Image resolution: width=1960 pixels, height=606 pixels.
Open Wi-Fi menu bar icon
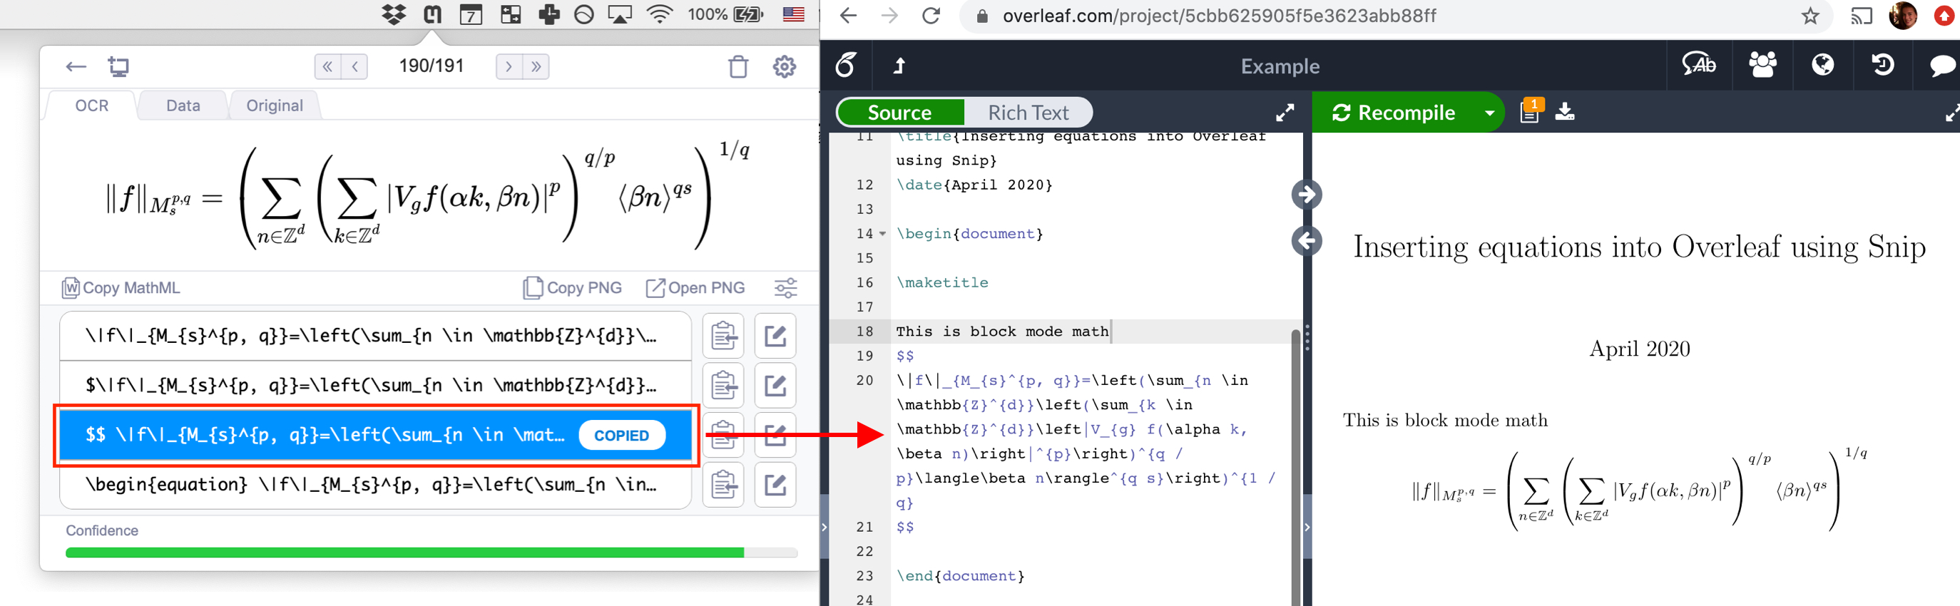tap(659, 14)
